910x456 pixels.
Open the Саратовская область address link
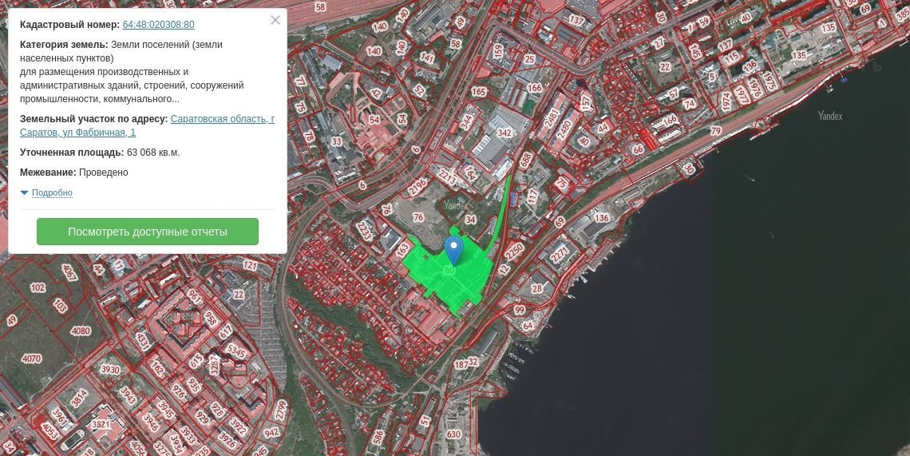click(222, 119)
